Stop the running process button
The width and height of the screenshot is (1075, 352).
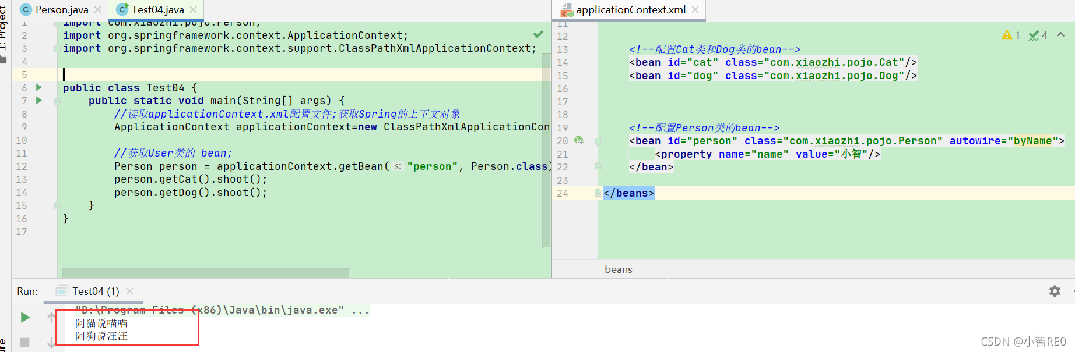pyautogui.click(x=24, y=342)
